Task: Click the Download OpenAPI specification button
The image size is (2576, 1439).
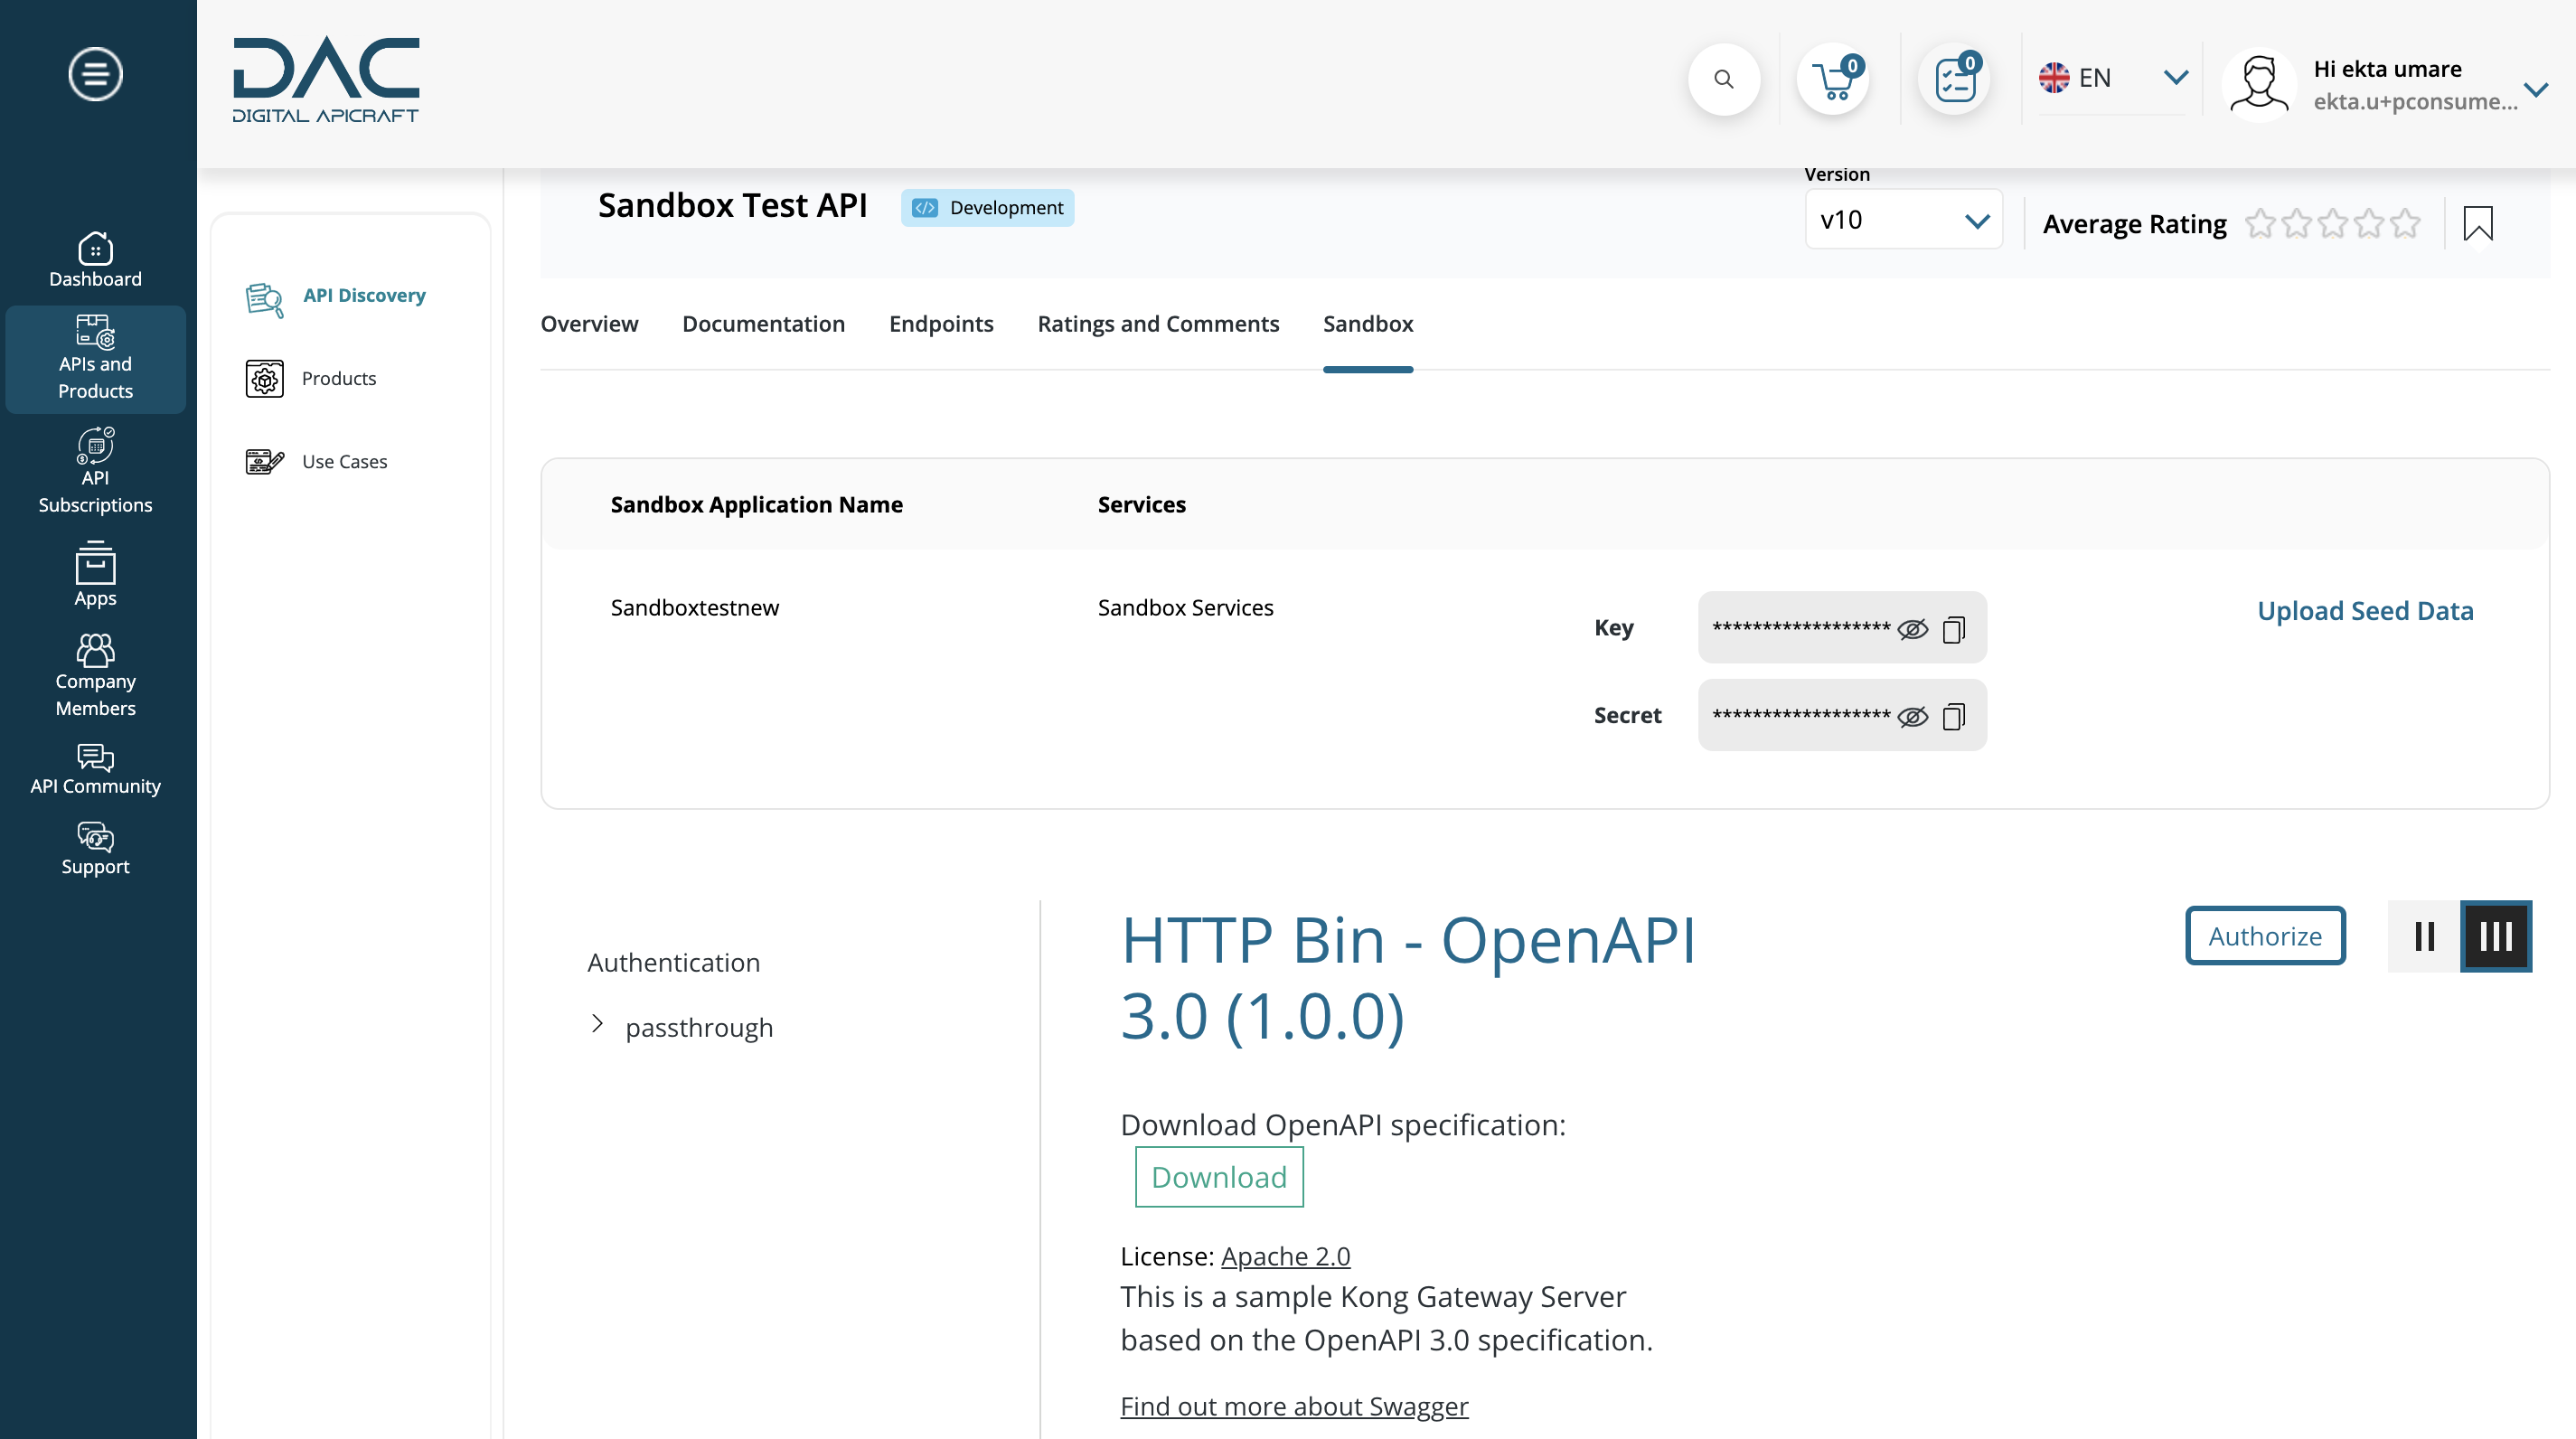Action: [1219, 1177]
